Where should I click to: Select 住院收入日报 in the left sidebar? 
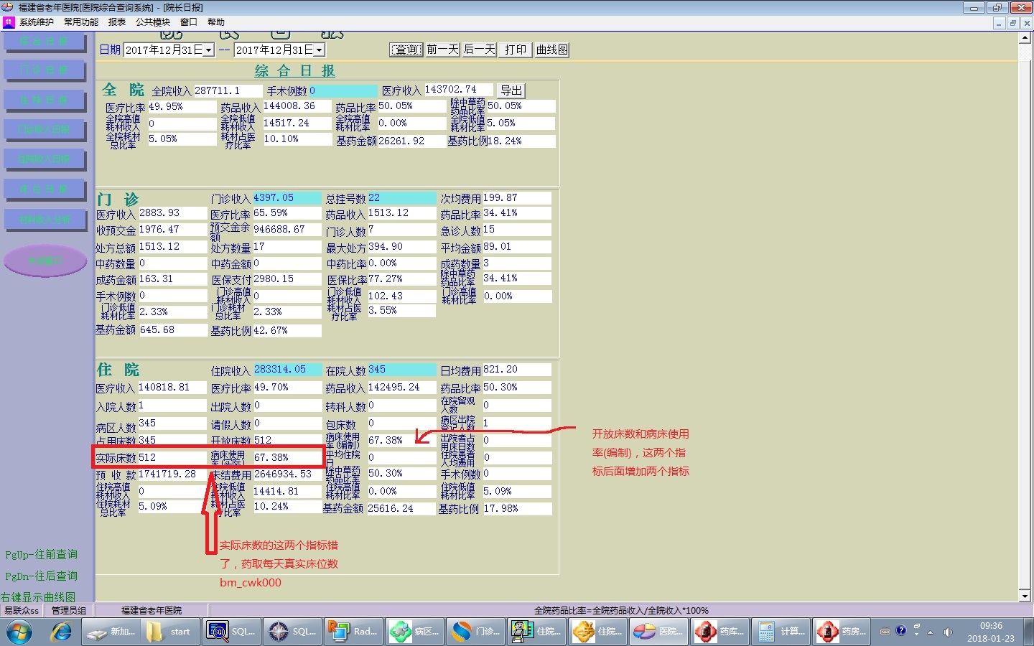(45, 159)
